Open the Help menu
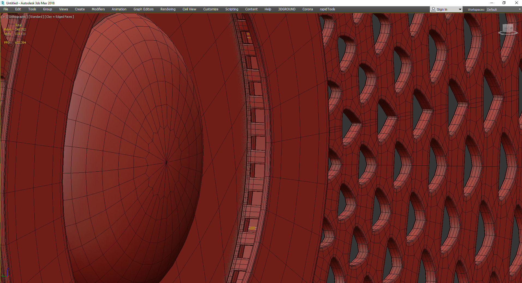The image size is (522, 283). tap(268, 9)
